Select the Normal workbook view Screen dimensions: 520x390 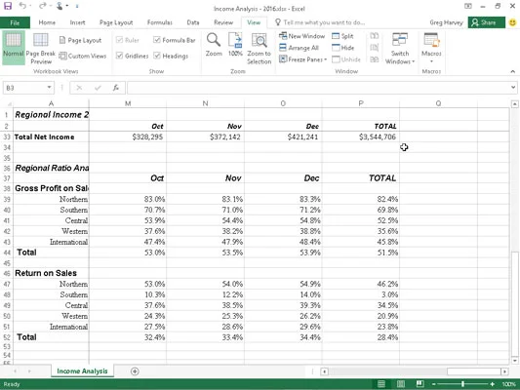click(14, 48)
